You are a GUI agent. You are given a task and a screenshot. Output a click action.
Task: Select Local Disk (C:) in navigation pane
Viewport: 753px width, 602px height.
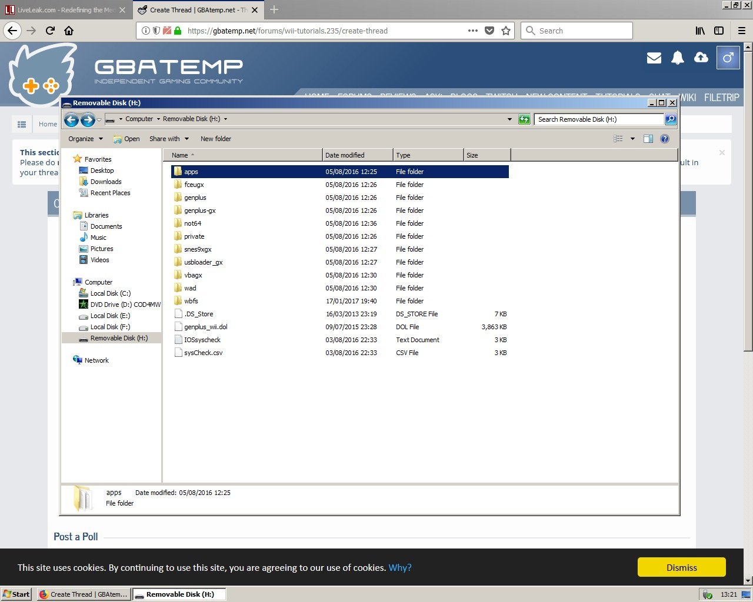coord(111,293)
